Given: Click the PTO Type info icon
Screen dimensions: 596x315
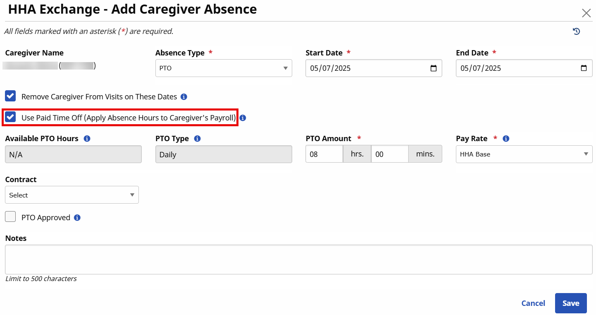Looking at the screenshot, I should [197, 139].
